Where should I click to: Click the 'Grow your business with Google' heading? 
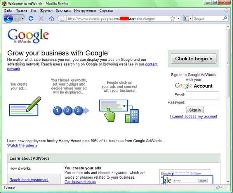tap(57, 53)
